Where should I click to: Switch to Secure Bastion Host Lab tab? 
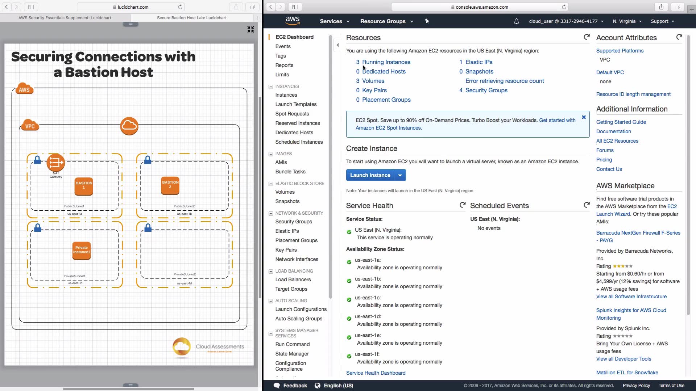[191, 18]
